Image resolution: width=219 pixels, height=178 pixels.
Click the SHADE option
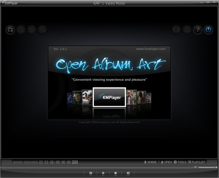pos(150,162)
